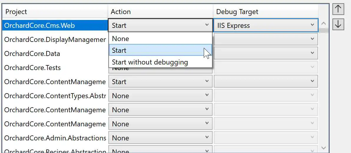Open Debug Target dropdown for OrchardCore.Data

(266, 53)
